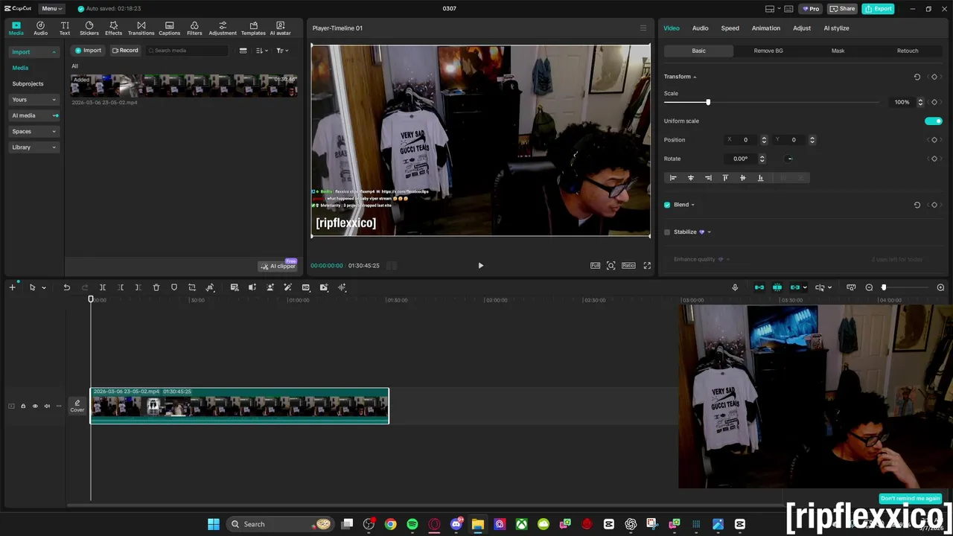Screen dimensions: 953x536
Task: Mute the main video track
Action: click(47, 406)
